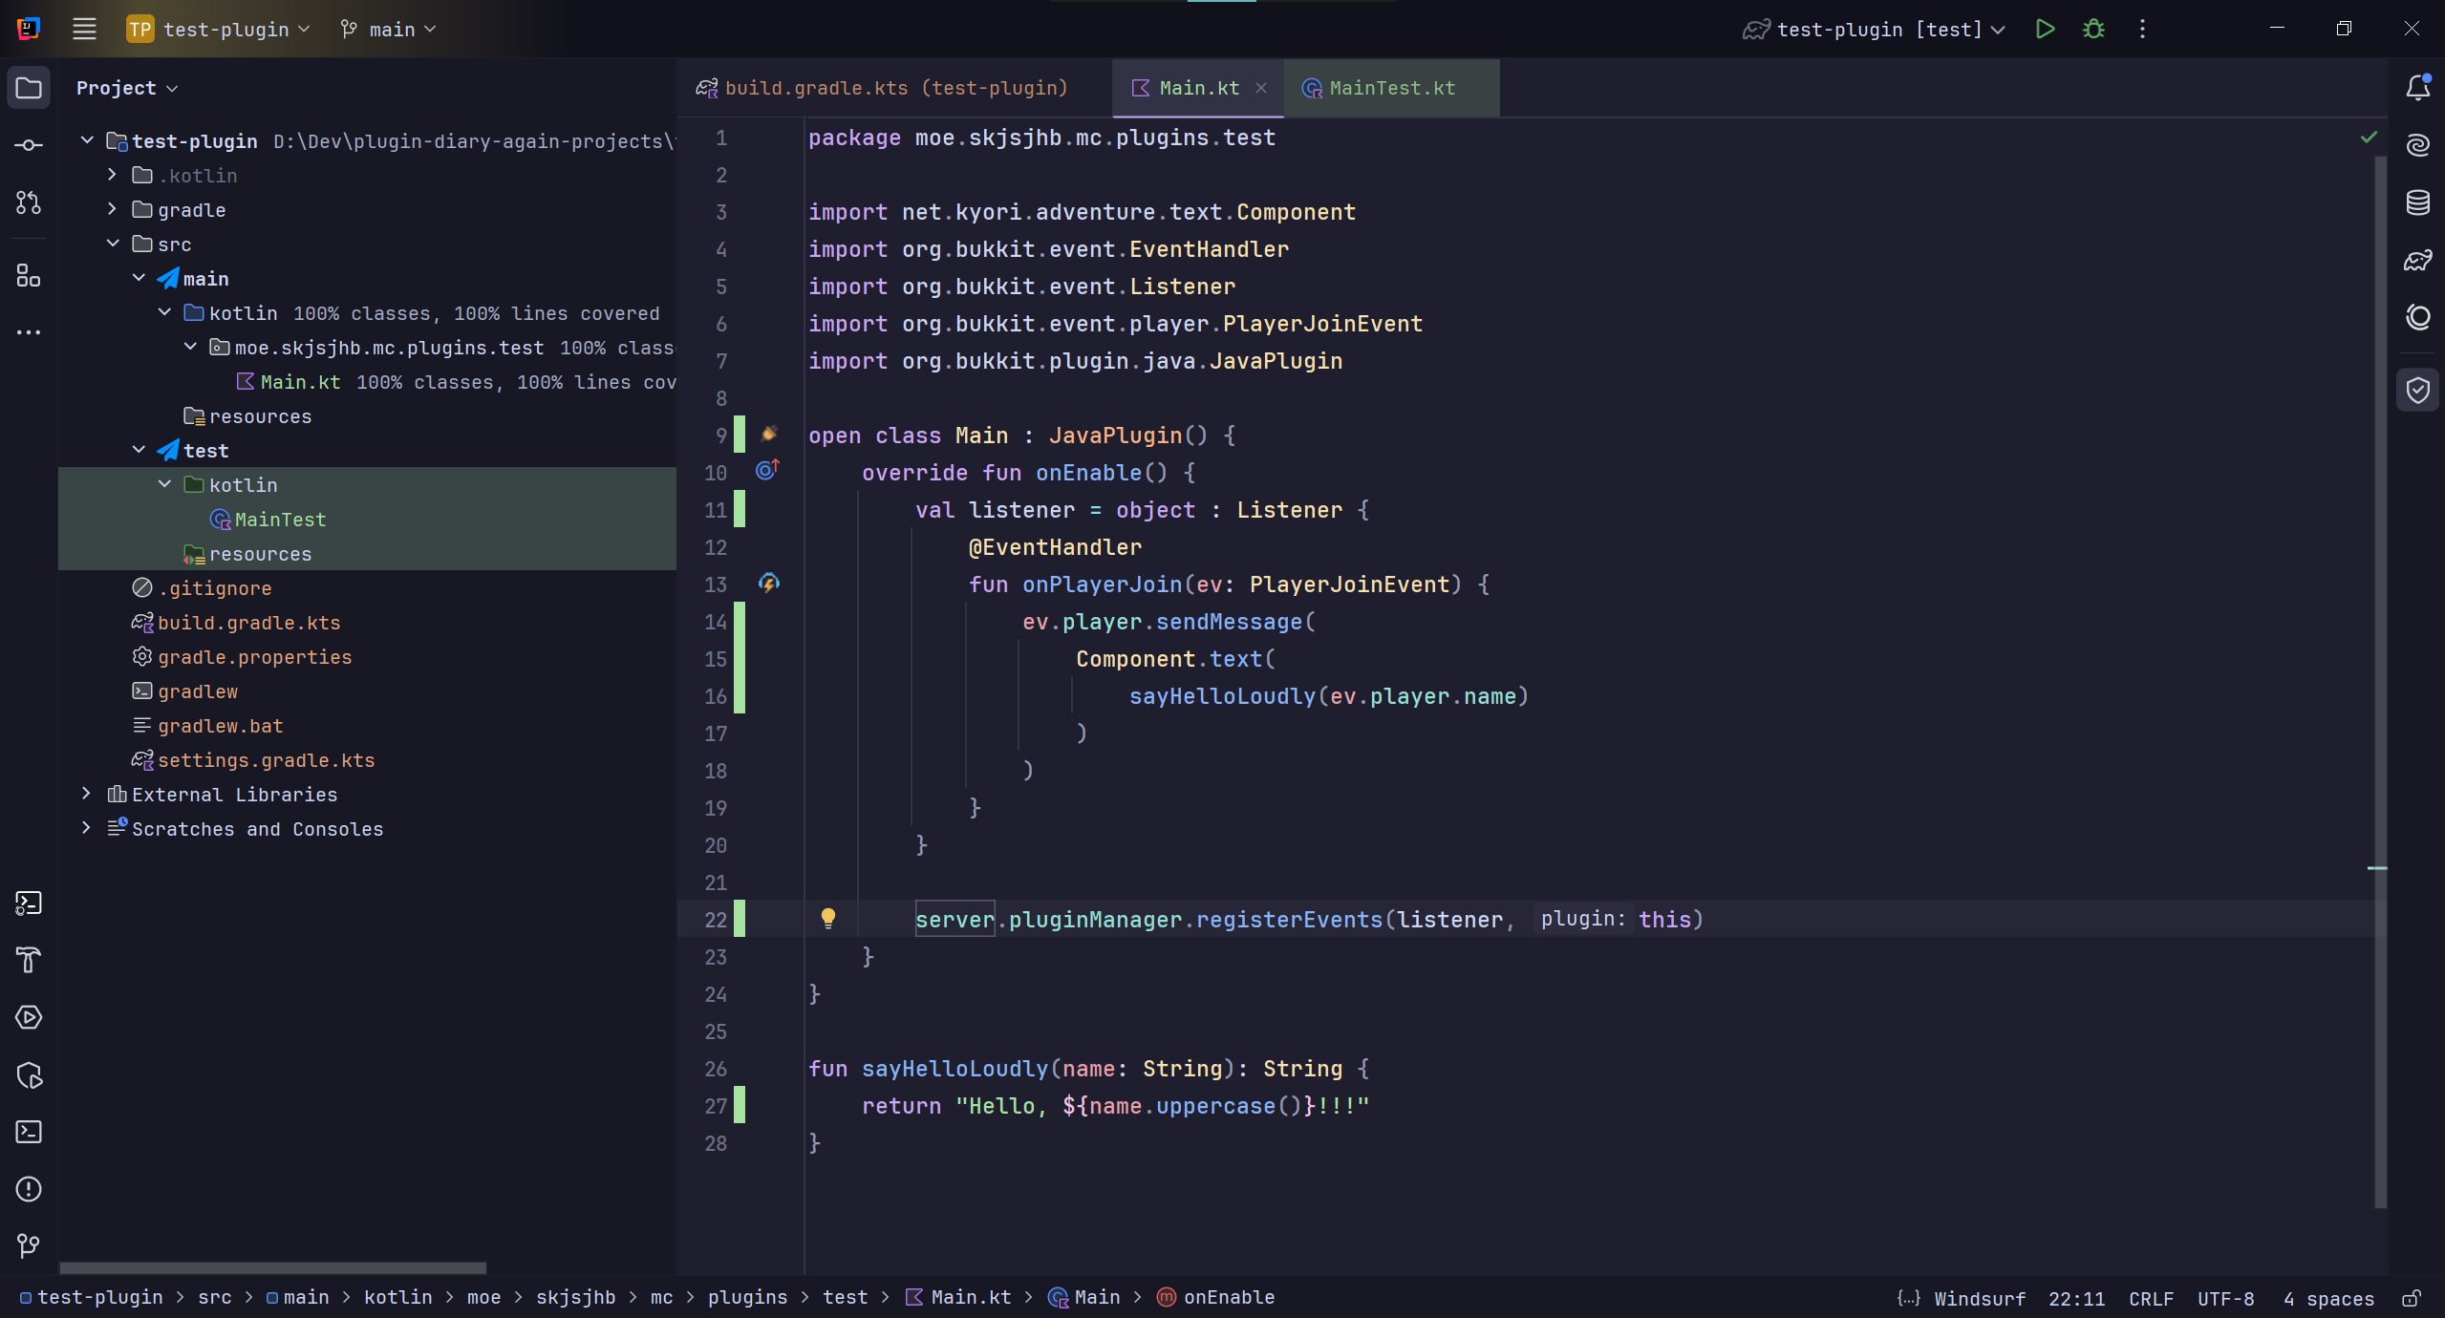The height and width of the screenshot is (1318, 2445).
Task: Open the Commit tool window
Action: point(29,145)
